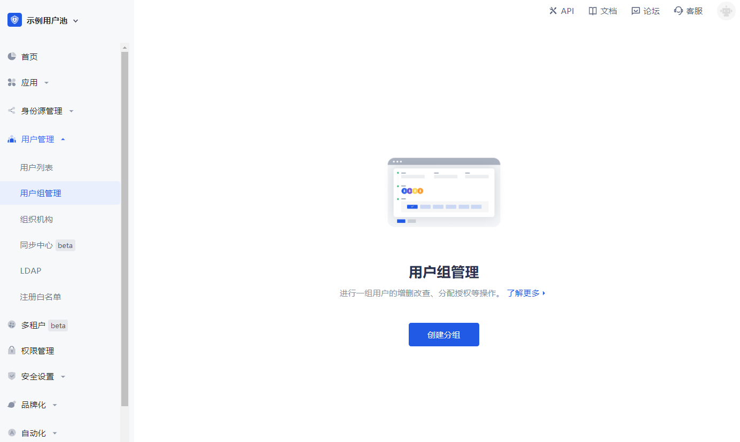Open 同步中心 beta menu item
Image resolution: width=740 pixels, height=442 pixels.
tap(36, 245)
